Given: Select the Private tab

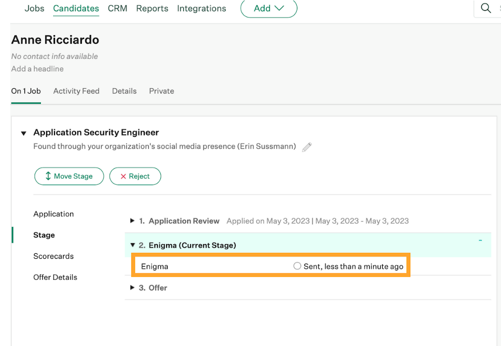Looking at the screenshot, I should [161, 91].
